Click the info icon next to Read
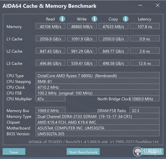The image size is (166, 159). click(62, 19)
